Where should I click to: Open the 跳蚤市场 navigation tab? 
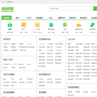coord(61,18)
